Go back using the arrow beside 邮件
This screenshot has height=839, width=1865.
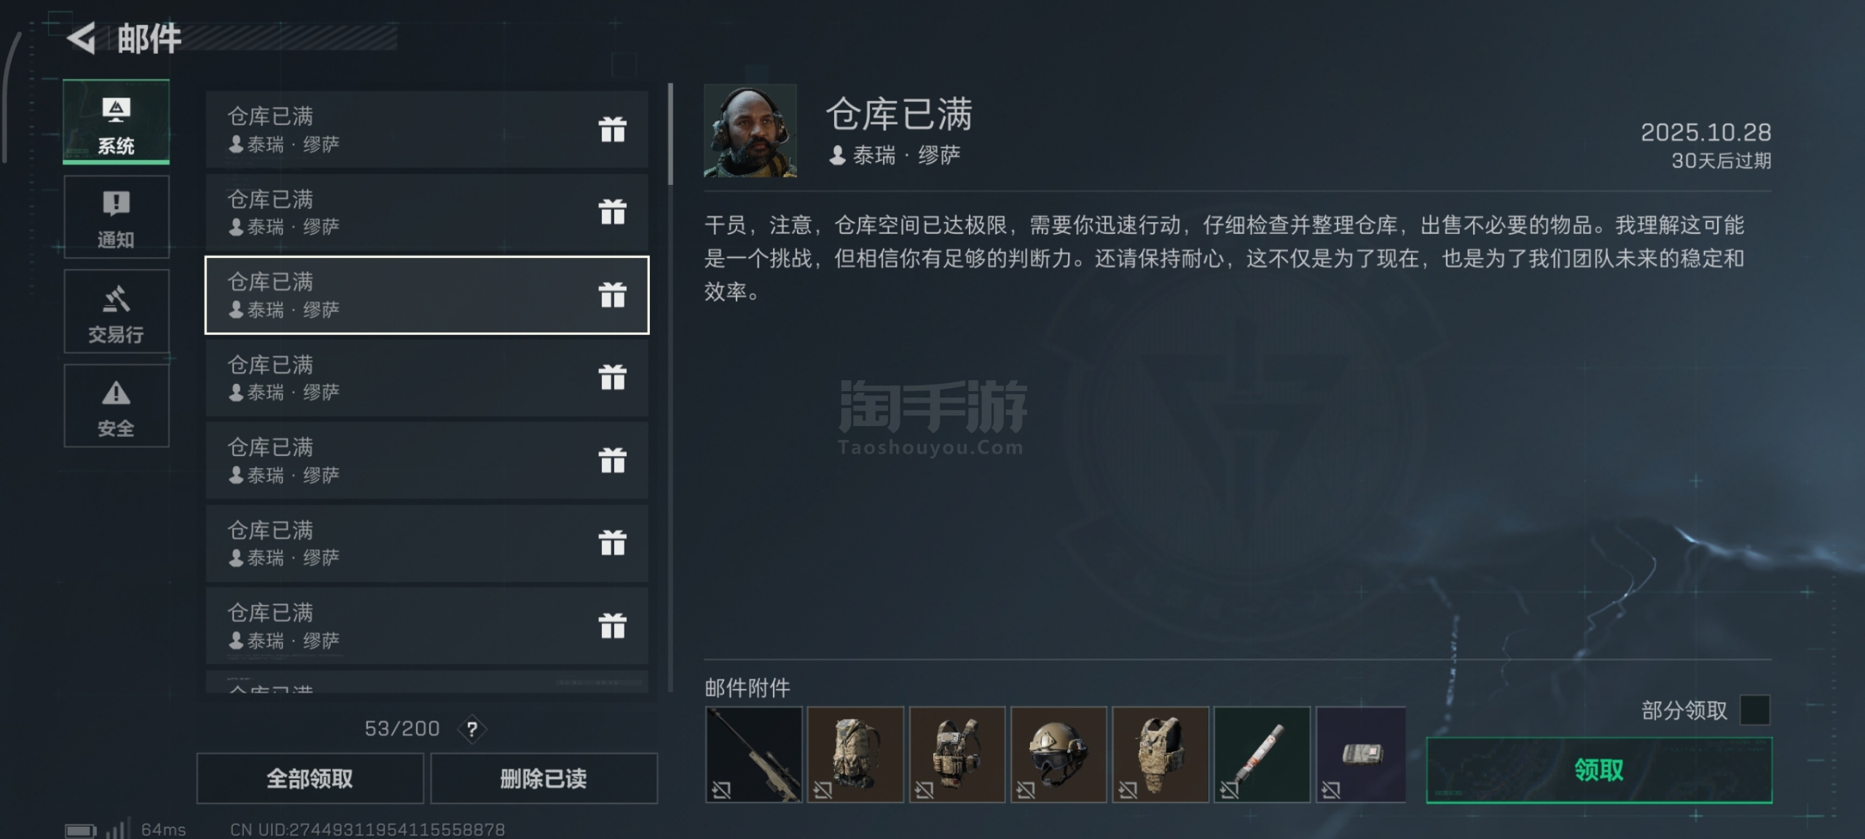pyautogui.click(x=82, y=38)
